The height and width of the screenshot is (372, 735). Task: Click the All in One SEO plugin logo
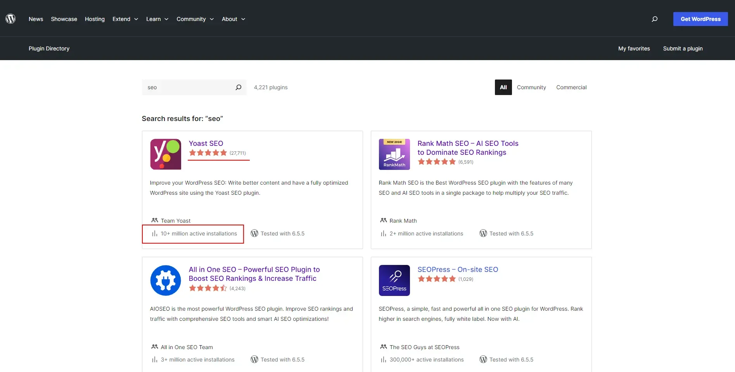coord(165,280)
